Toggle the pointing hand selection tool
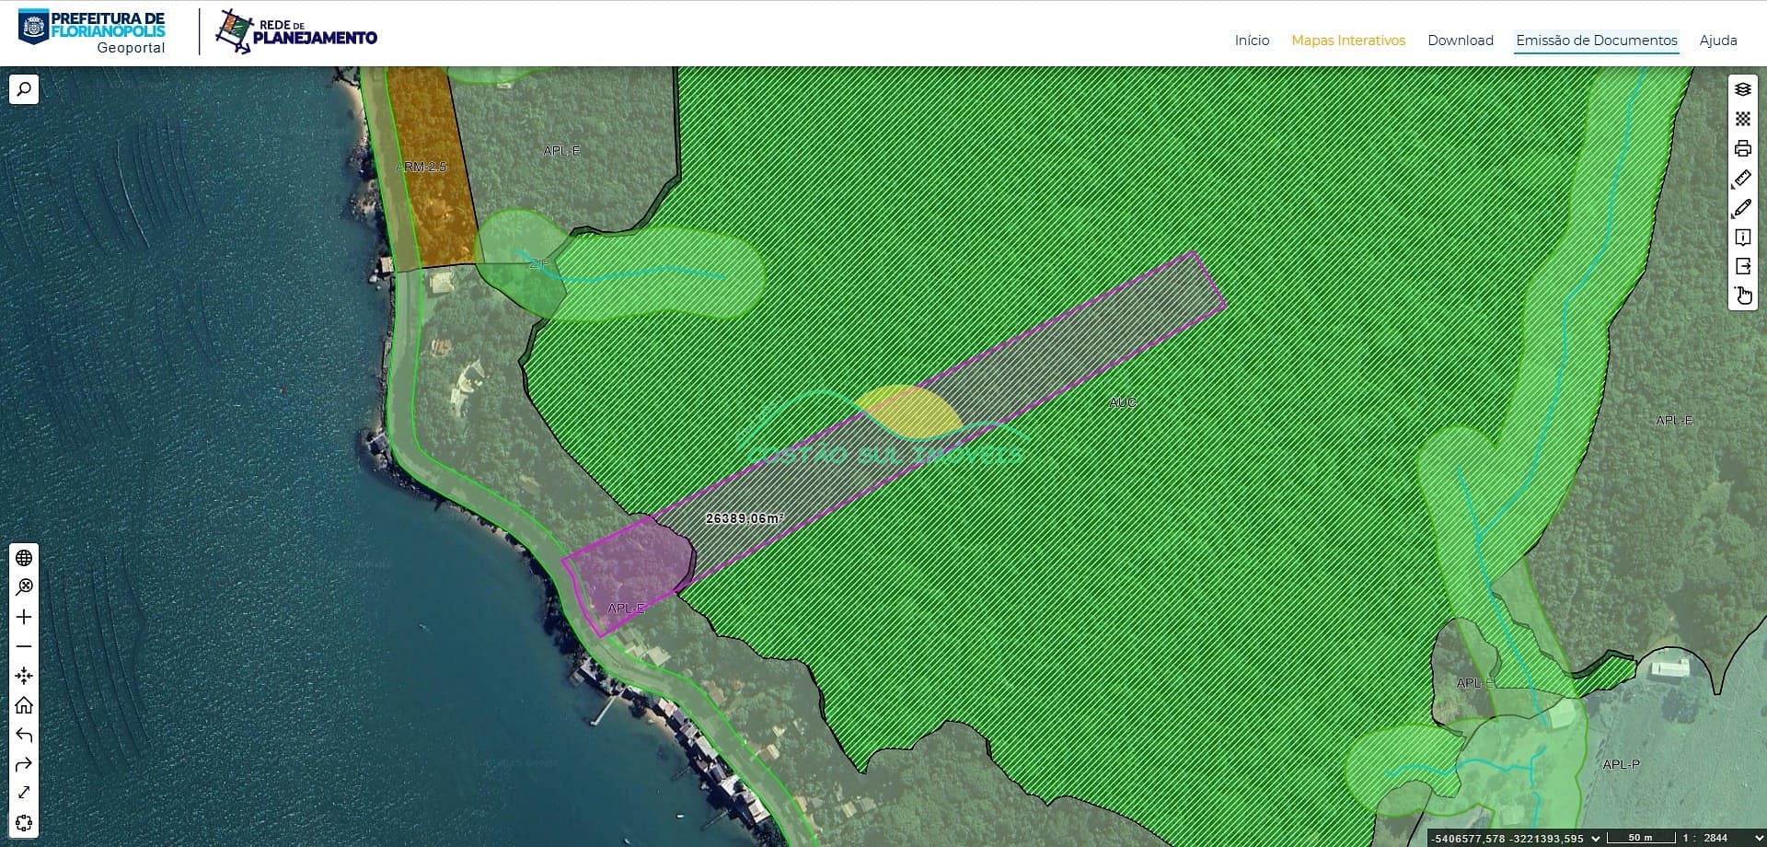This screenshot has width=1767, height=847. pyautogui.click(x=1742, y=296)
